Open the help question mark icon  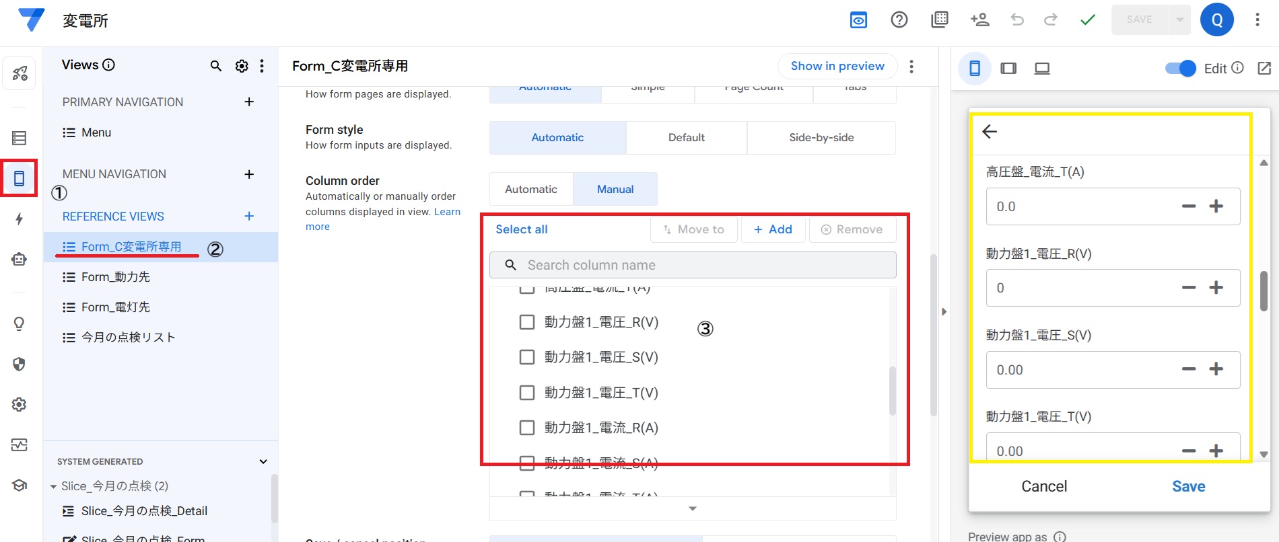[899, 20]
